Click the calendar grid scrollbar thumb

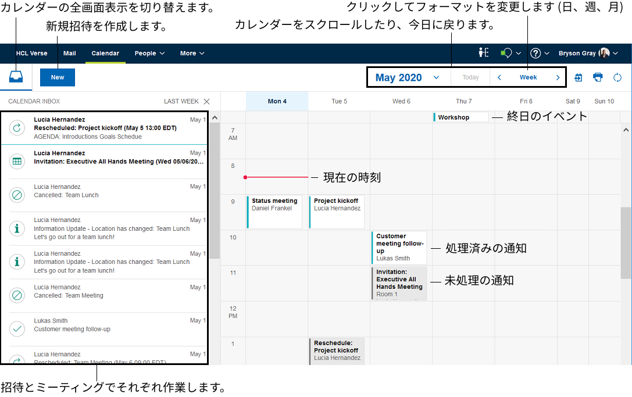(x=626, y=242)
